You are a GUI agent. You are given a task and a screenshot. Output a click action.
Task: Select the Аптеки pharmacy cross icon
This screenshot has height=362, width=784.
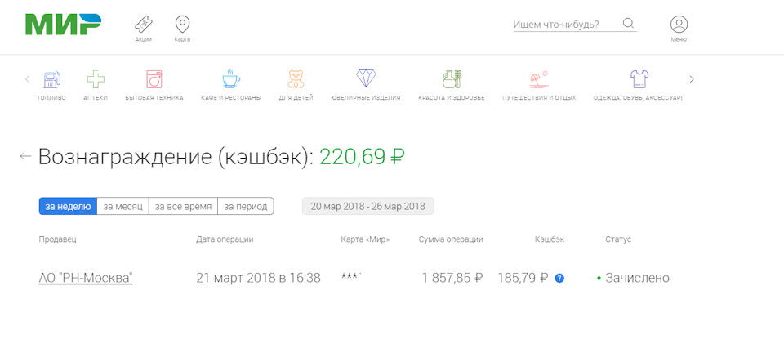click(x=96, y=79)
